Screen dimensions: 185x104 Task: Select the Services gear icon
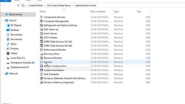41,62
